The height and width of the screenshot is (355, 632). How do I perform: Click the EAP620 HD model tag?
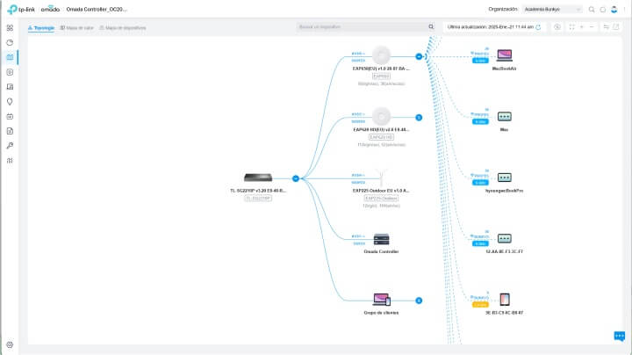click(x=381, y=137)
